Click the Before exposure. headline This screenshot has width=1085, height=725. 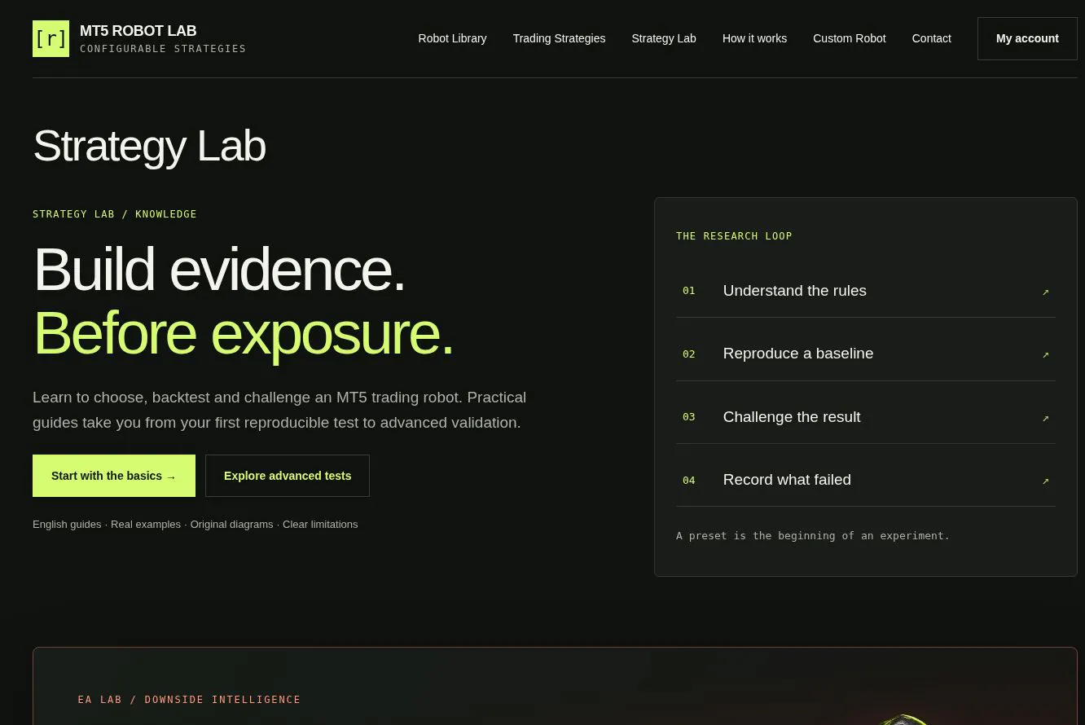point(243,332)
